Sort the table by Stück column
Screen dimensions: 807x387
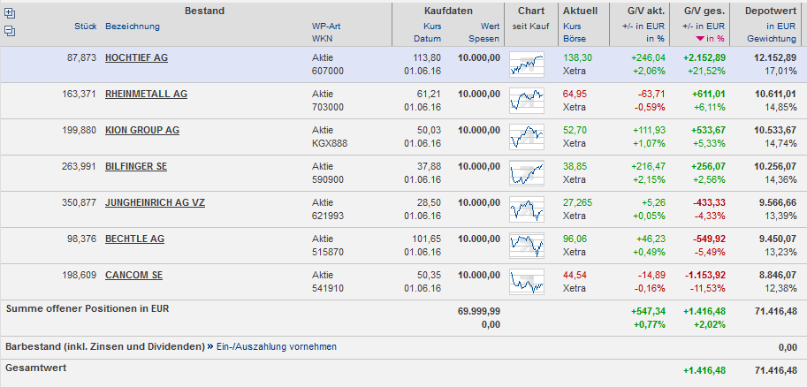pos(86,27)
